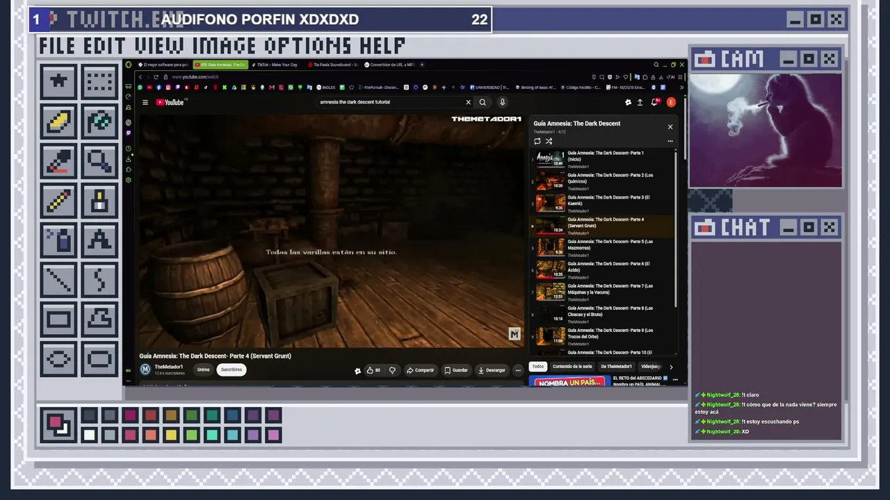Select the yellow pencil tool
The width and height of the screenshot is (890, 500).
59,202
